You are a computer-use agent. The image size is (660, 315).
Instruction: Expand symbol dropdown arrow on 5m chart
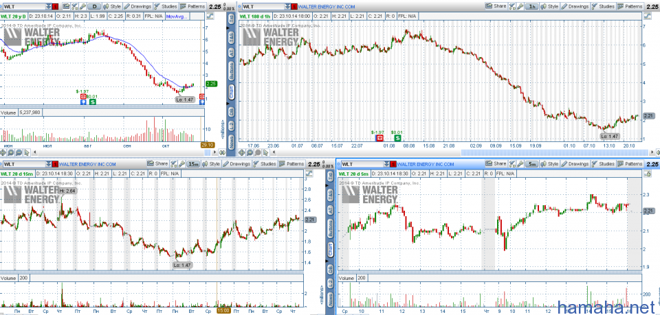pos(387,164)
